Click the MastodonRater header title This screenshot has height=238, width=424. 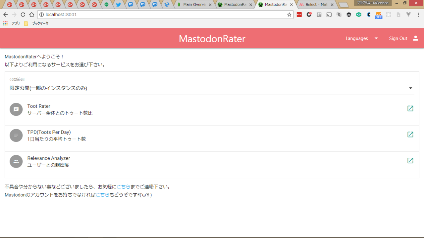point(212,39)
